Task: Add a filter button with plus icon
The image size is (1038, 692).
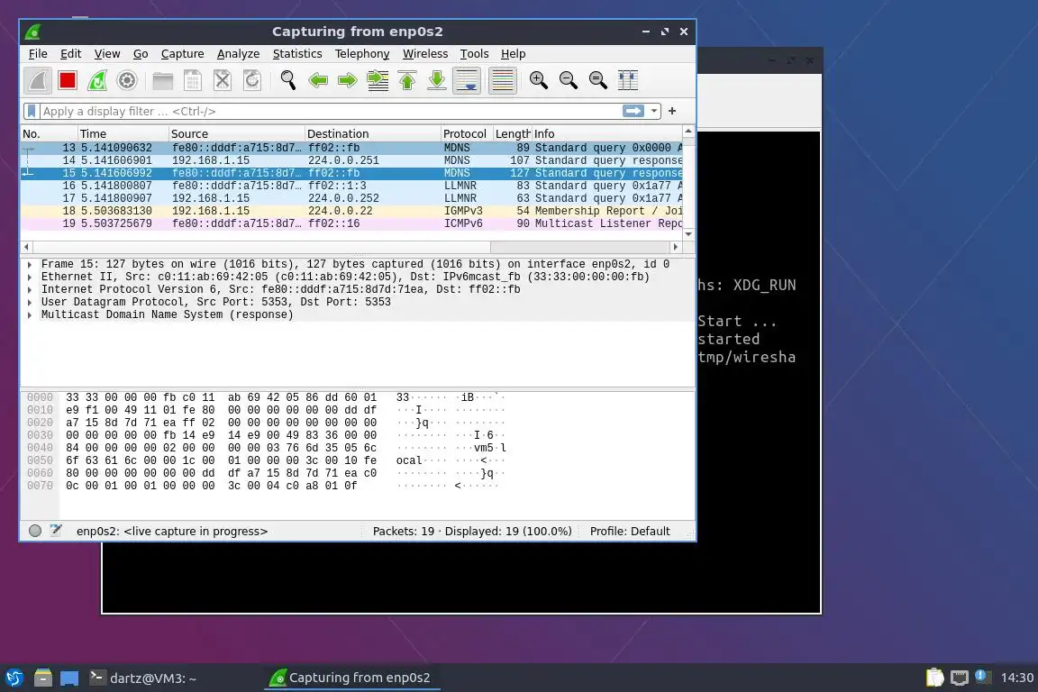Action: (672, 111)
